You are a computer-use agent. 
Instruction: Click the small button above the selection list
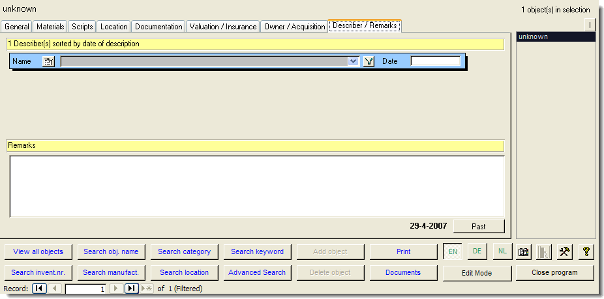pyautogui.click(x=590, y=25)
